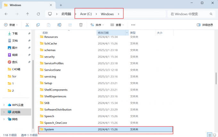Screen dimensions: 218x137
Task: Open 下载 downloads in sidebar
Action: pos(15,34)
